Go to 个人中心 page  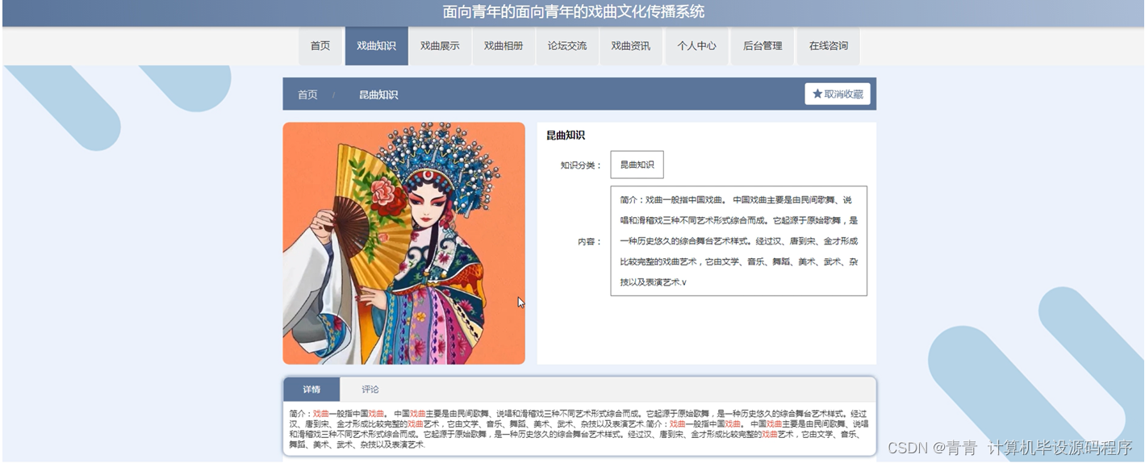tap(696, 46)
